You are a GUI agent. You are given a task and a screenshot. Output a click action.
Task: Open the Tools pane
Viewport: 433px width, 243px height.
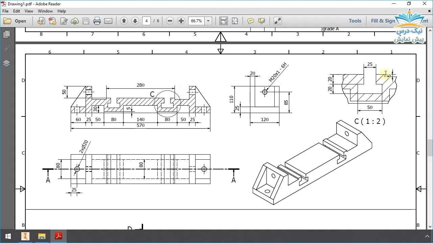point(355,21)
